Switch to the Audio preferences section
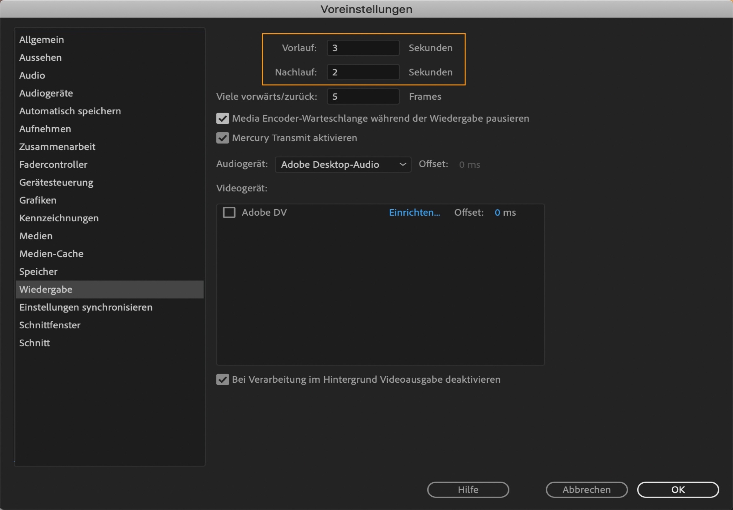This screenshot has height=510, width=733. (32, 75)
